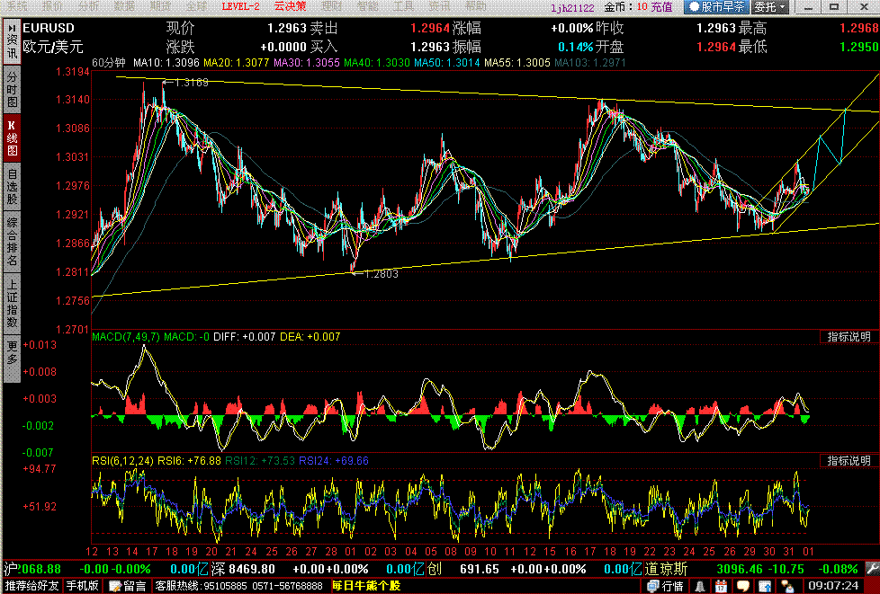The width and height of the screenshot is (880, 594).
Task: Open the 全球 menu
Action: pyautogui.click(x=196, y=6)
